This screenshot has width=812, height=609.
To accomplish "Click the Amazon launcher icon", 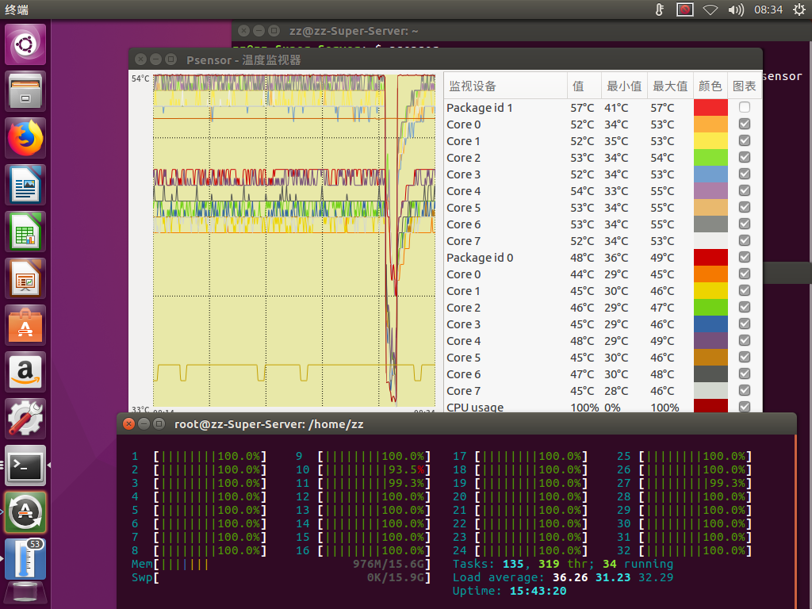I will tap(26, 372).
